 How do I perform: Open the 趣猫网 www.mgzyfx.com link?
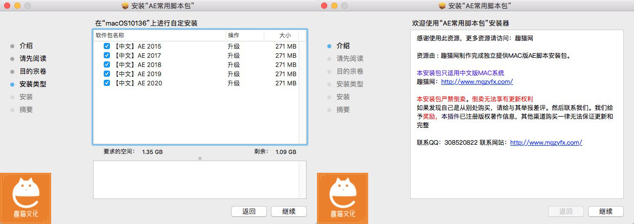click(477, 82)
